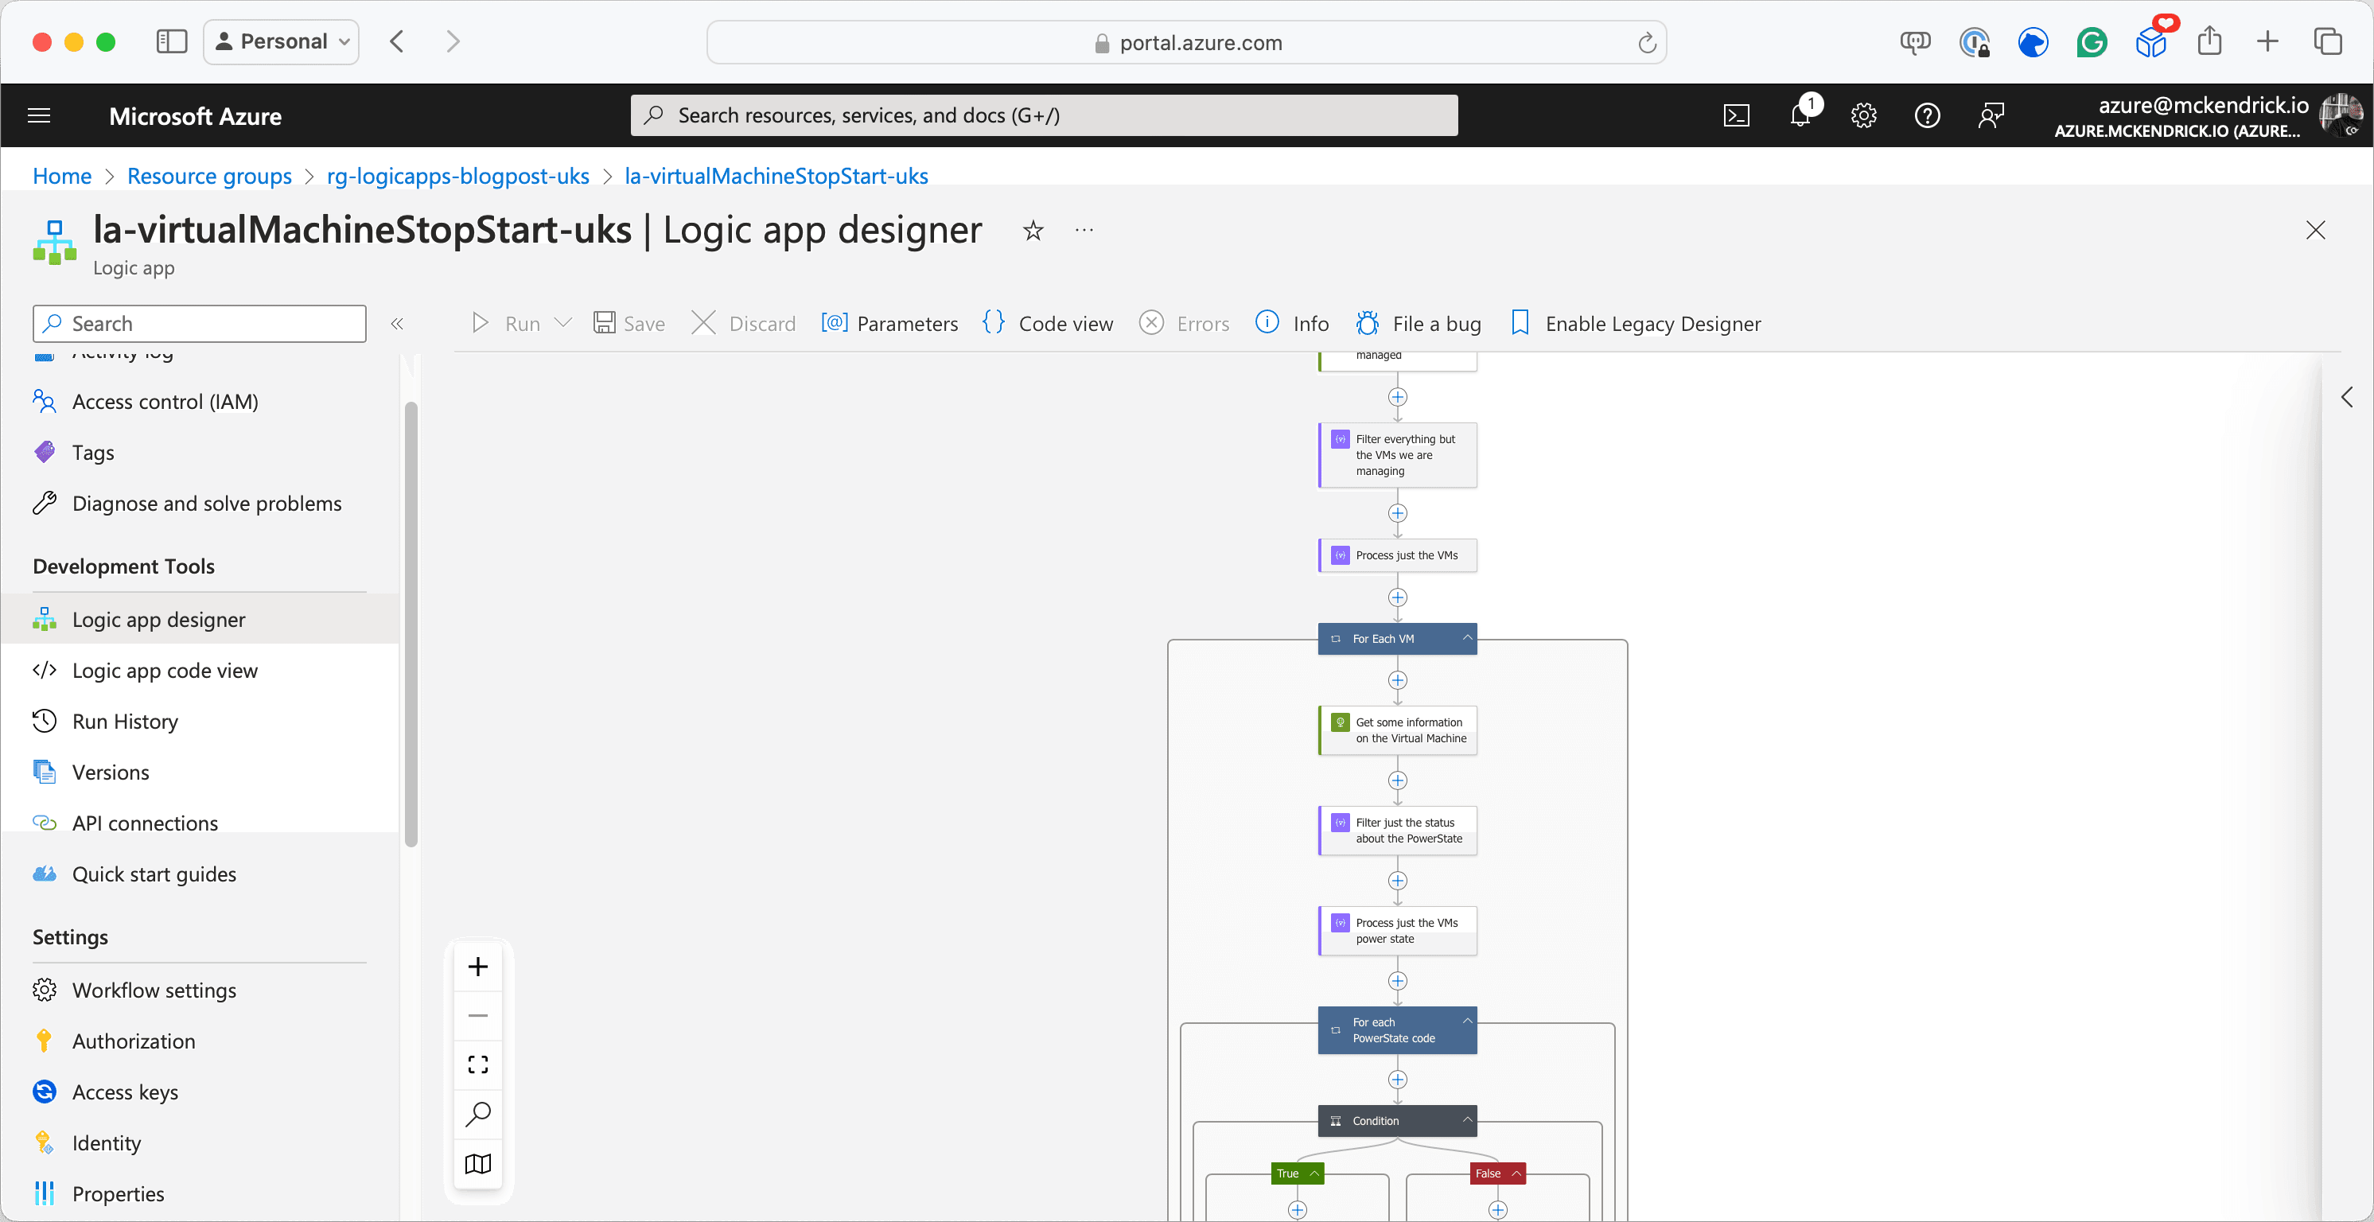The width and height of the screenshot is (2374, 1222).
Task: Click the fit-to-view icon in designer controls
Action: [x=477, y=1064]
